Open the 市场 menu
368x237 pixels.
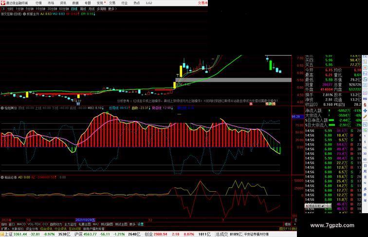[51, 3]
